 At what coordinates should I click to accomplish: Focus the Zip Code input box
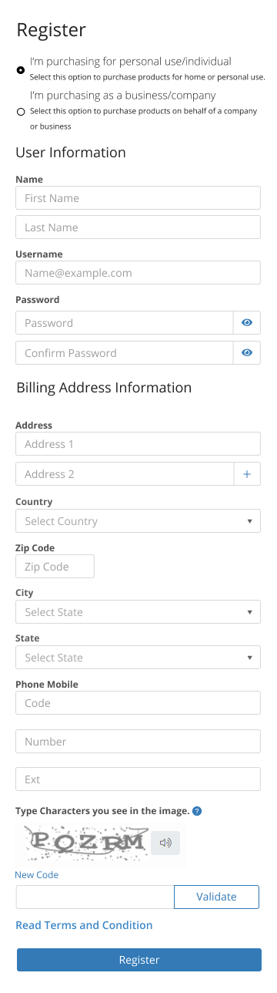click(x=55, y=567)
